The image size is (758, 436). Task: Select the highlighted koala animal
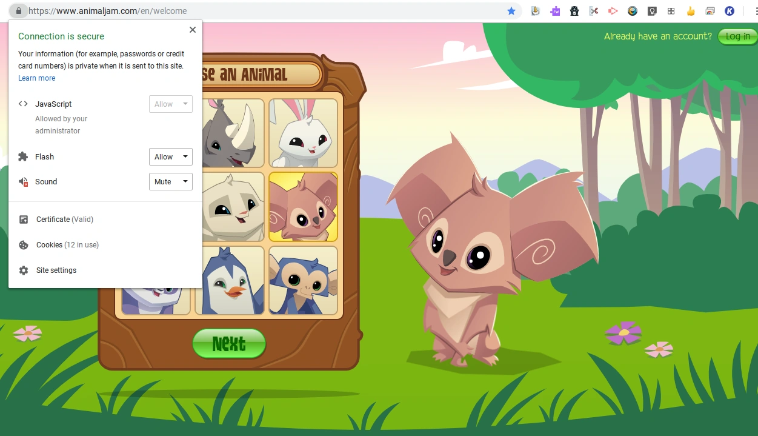303,207
